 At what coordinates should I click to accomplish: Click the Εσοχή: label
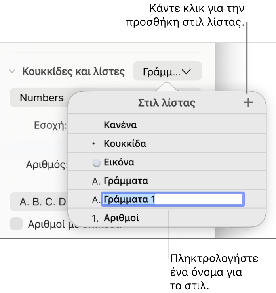pos(50,125)
